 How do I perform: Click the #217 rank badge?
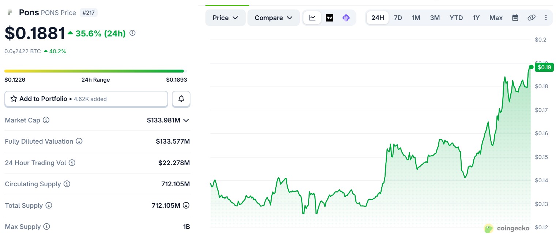[88, 12]
